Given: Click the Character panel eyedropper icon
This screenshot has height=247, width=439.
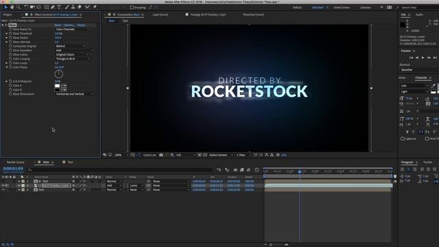Looking at the screenshot, I should click(x=434, y=86).
